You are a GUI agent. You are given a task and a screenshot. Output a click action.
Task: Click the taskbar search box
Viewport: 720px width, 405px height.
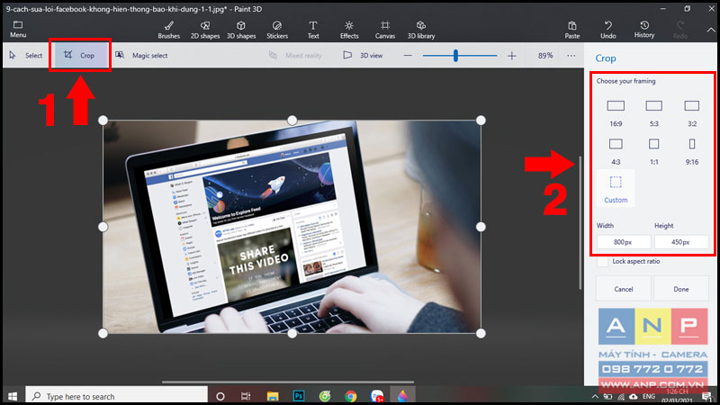[117, 396]
